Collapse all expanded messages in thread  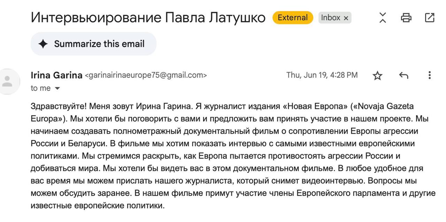pyautogui.click(x=382, y=17)
